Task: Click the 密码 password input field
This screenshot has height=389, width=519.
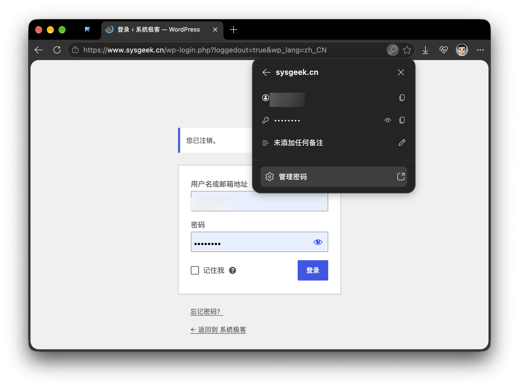Action: [x=259, y=242]
